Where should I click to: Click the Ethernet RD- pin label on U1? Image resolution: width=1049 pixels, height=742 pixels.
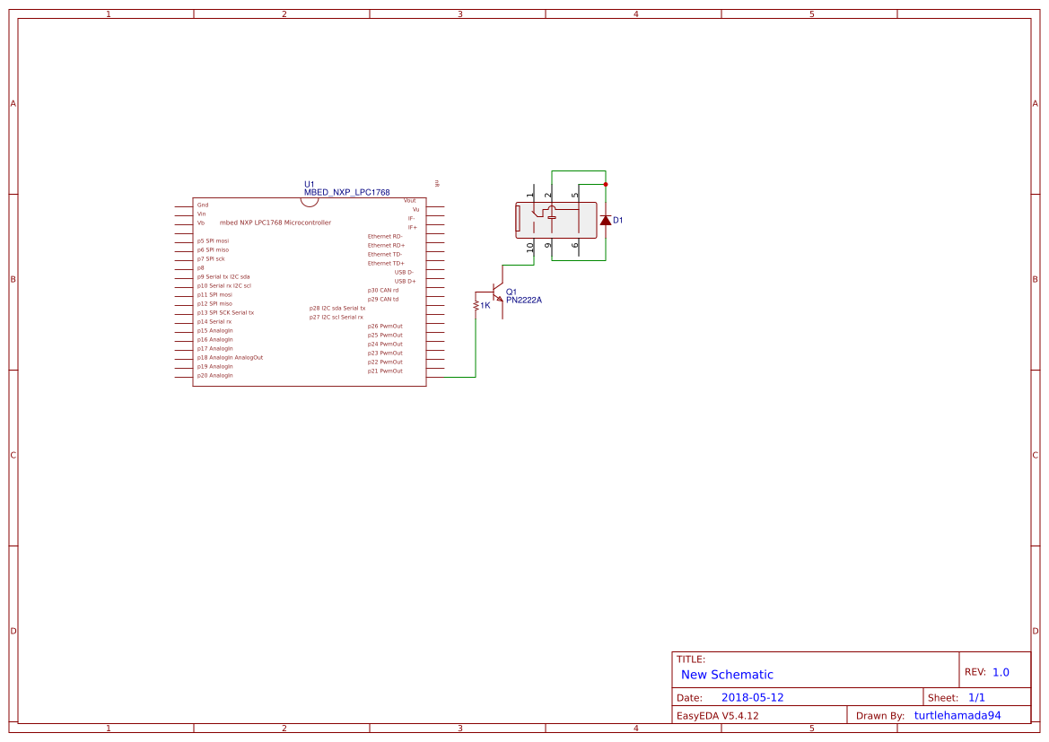[386, 236]
